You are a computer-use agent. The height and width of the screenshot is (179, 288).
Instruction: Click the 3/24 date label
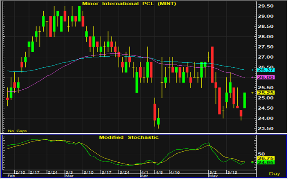coord(124,172)
